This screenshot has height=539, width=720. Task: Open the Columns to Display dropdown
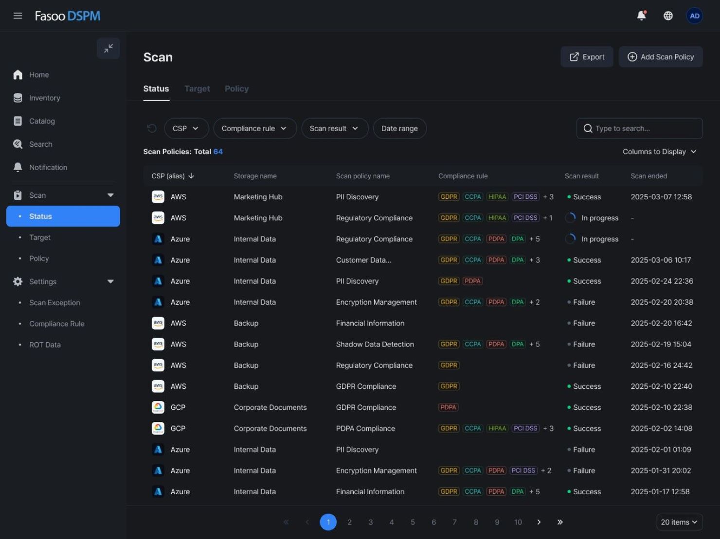(x=660, y=151)
